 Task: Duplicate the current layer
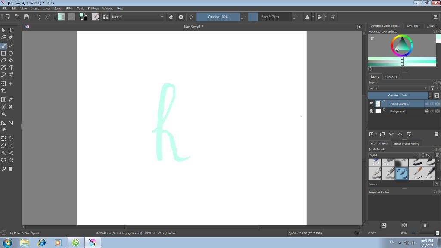click(x=382, y=134)
